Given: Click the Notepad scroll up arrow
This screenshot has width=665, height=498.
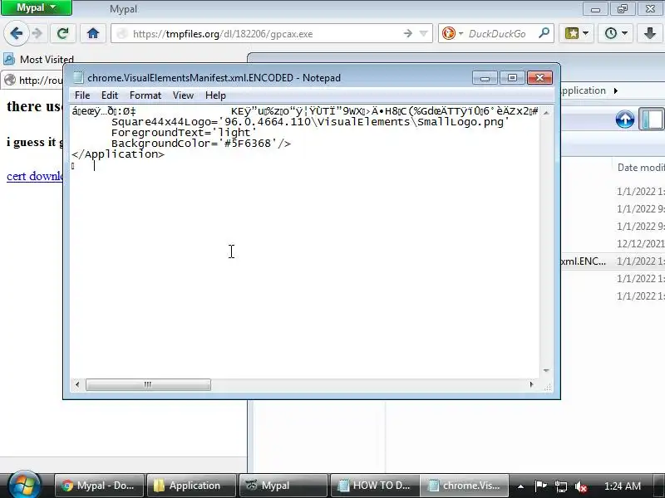Looking at the screenshot, I should point(546,112).
